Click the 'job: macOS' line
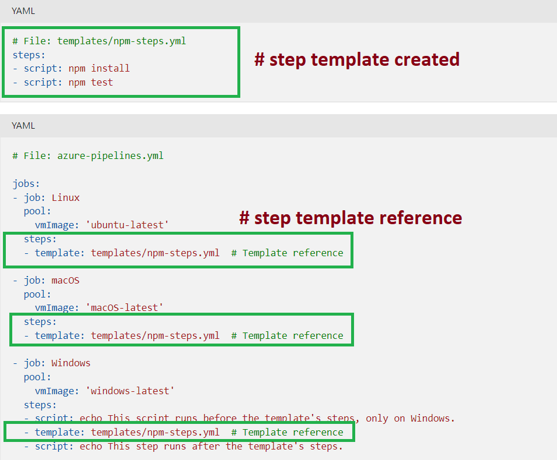The height and width of the screenshot is (460, 557). tap(46, 281)
